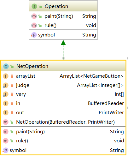Click the private lock icon beside judge
128x156 pixels.
point(12,85)
